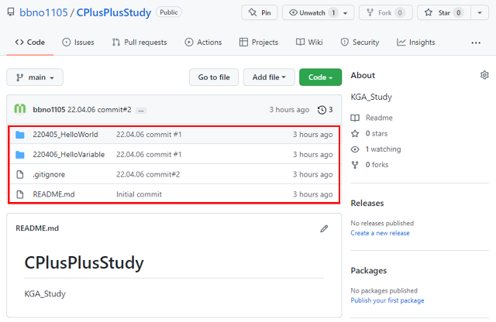Switch to the Code tab

(x=29, y=43)
